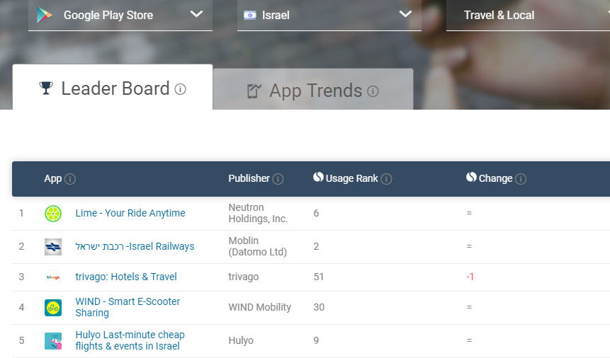
Task: Open Lime - Your Ride Anytime link
Action: click(x=130, y=213)
